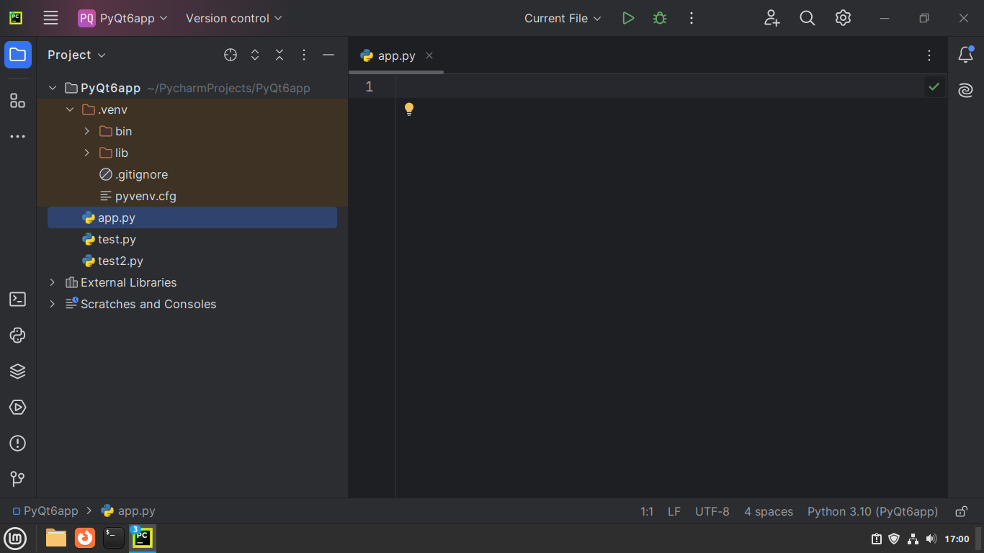Click the 1:1 cursor position indicator

click(647, 511)
